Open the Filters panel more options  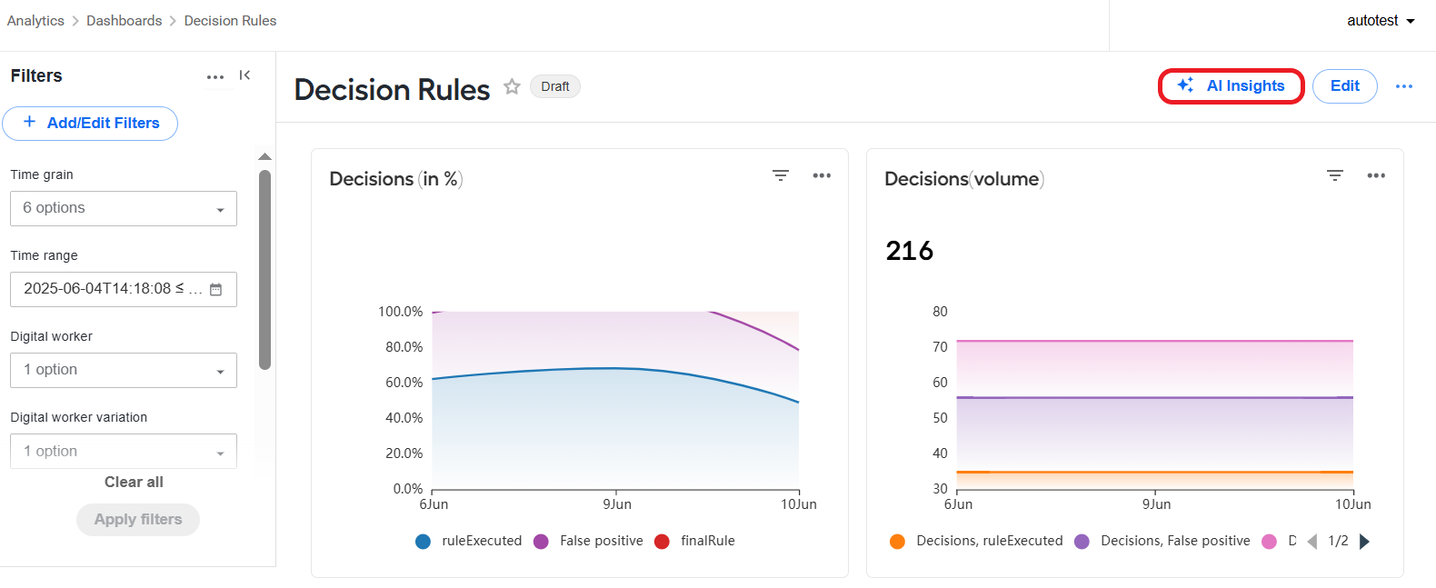[x=215, y=77]
